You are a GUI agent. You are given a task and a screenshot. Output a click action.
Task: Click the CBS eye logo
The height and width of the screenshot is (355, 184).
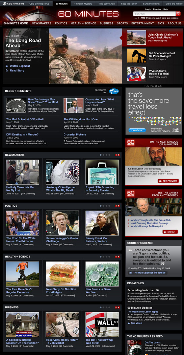pyautogui.click(x=4, y=4)
